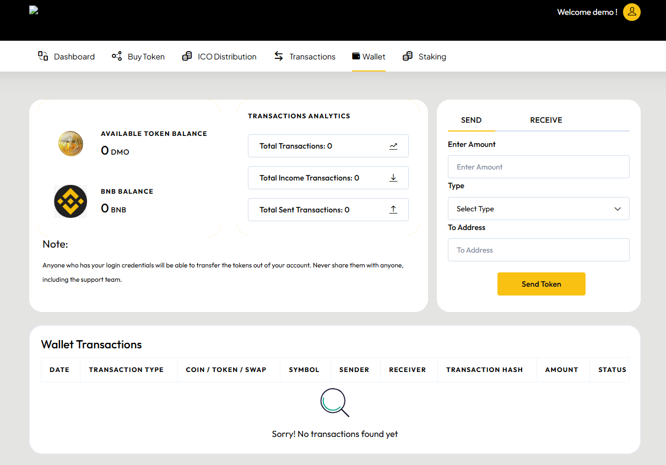666x465 pixels.
Task: Click the Total Transactions chart icon
Action: 393,146
